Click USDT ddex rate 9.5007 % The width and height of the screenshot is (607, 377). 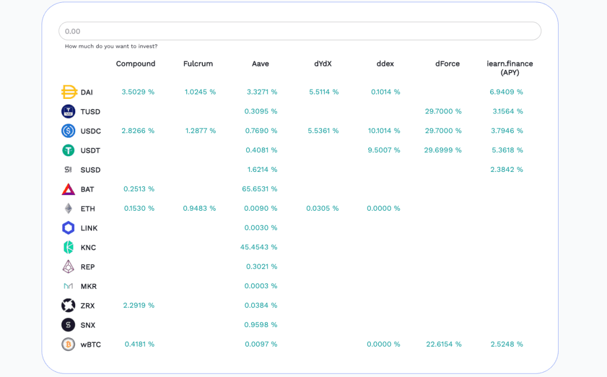click(384, 150)
